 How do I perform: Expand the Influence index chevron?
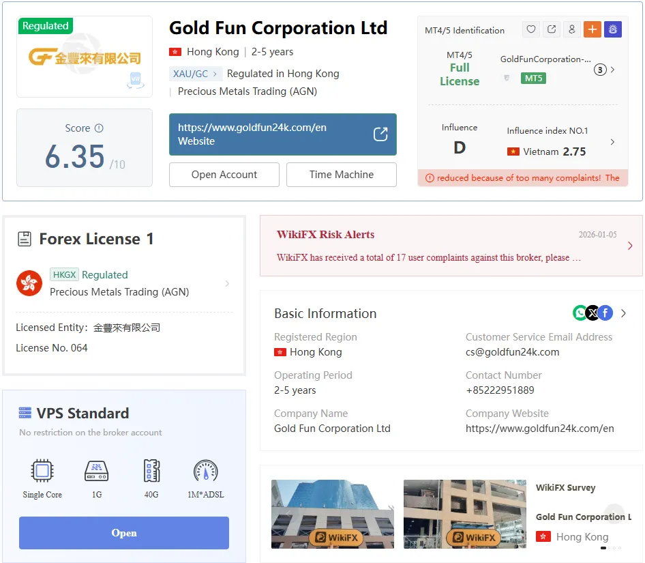coord(612,142)
